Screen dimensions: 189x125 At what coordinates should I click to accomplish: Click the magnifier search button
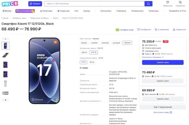click(x=148, y=4)
